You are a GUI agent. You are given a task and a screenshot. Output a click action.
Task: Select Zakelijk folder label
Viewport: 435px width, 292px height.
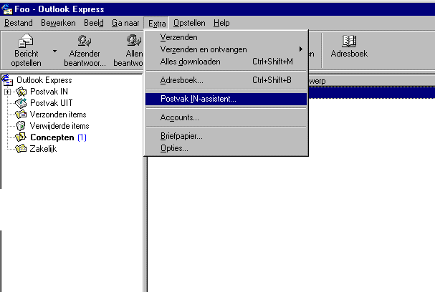click(x=43, y=149)
